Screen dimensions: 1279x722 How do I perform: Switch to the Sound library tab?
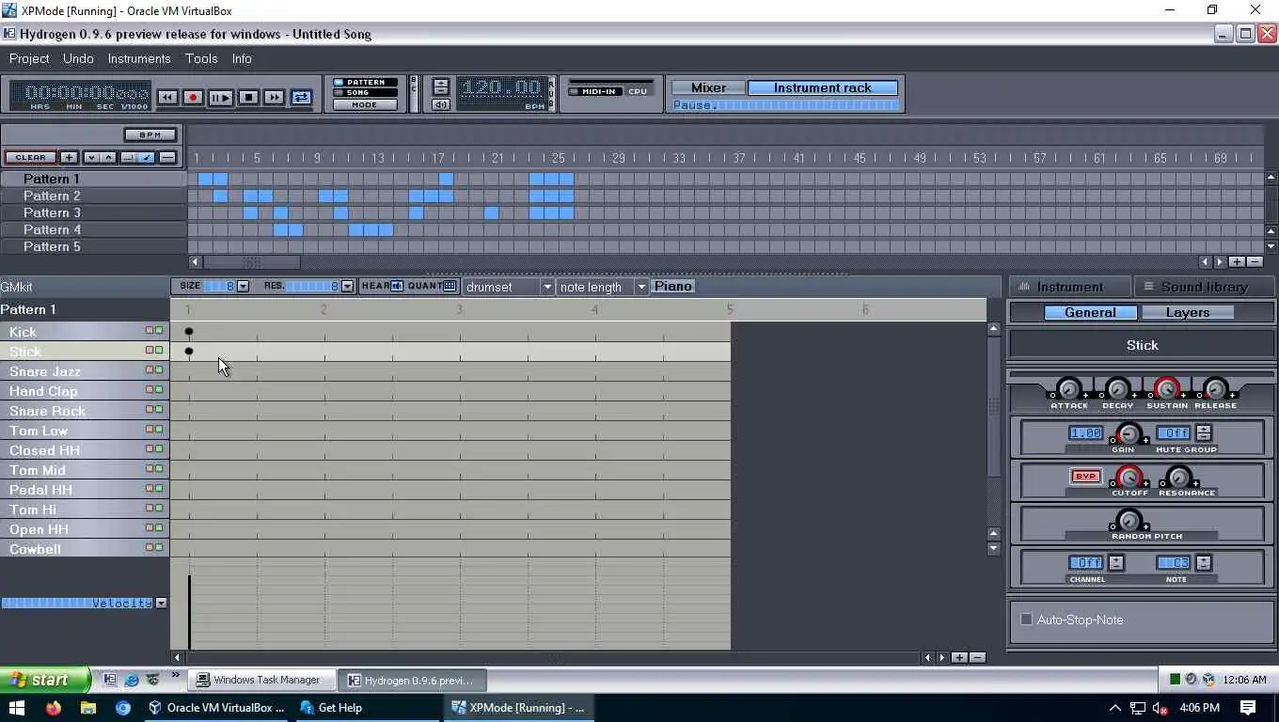point(1204,287)
